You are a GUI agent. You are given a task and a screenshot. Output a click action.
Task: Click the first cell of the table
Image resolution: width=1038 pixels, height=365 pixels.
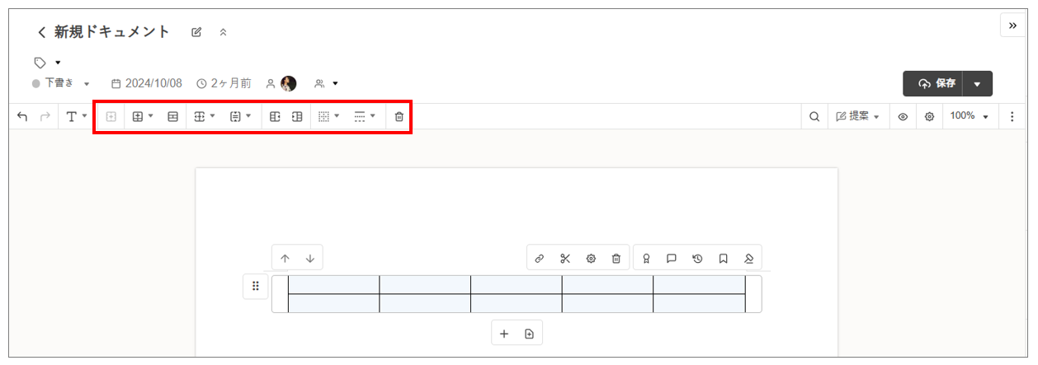tap(333, 284)
